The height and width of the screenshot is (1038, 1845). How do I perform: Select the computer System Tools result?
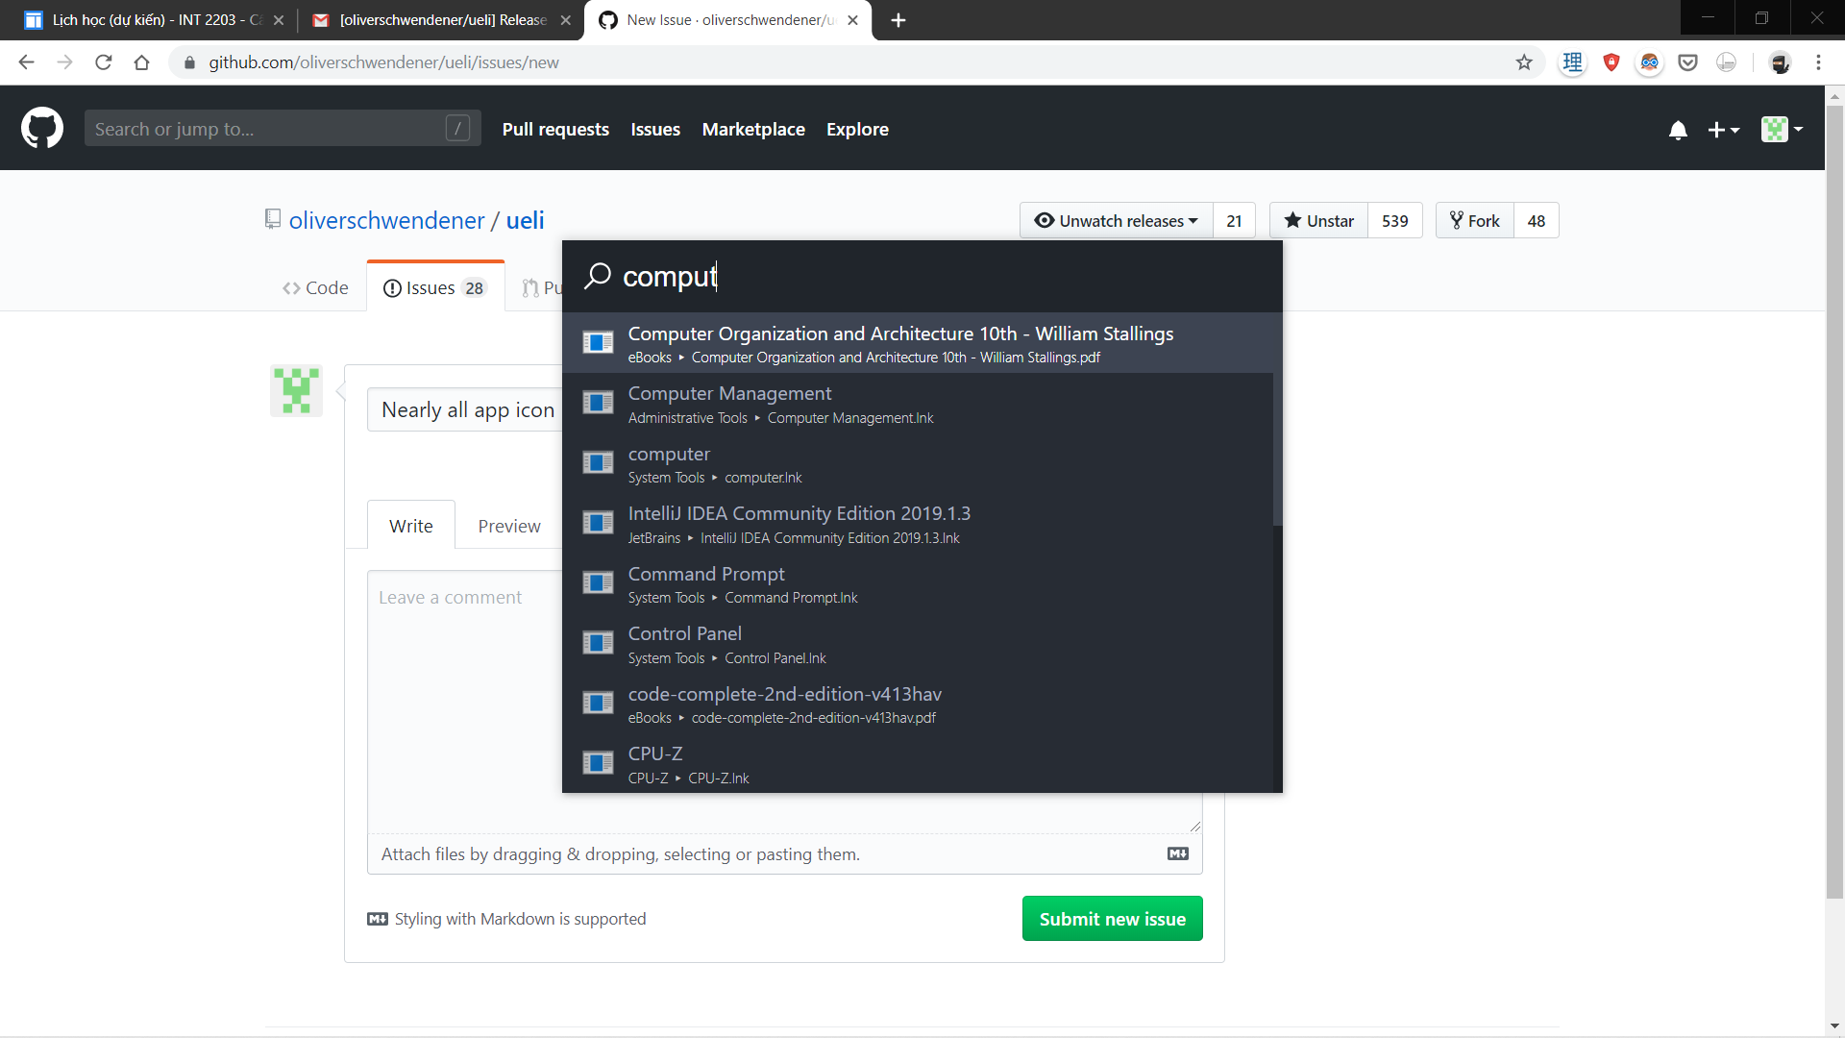pos(918,463)
